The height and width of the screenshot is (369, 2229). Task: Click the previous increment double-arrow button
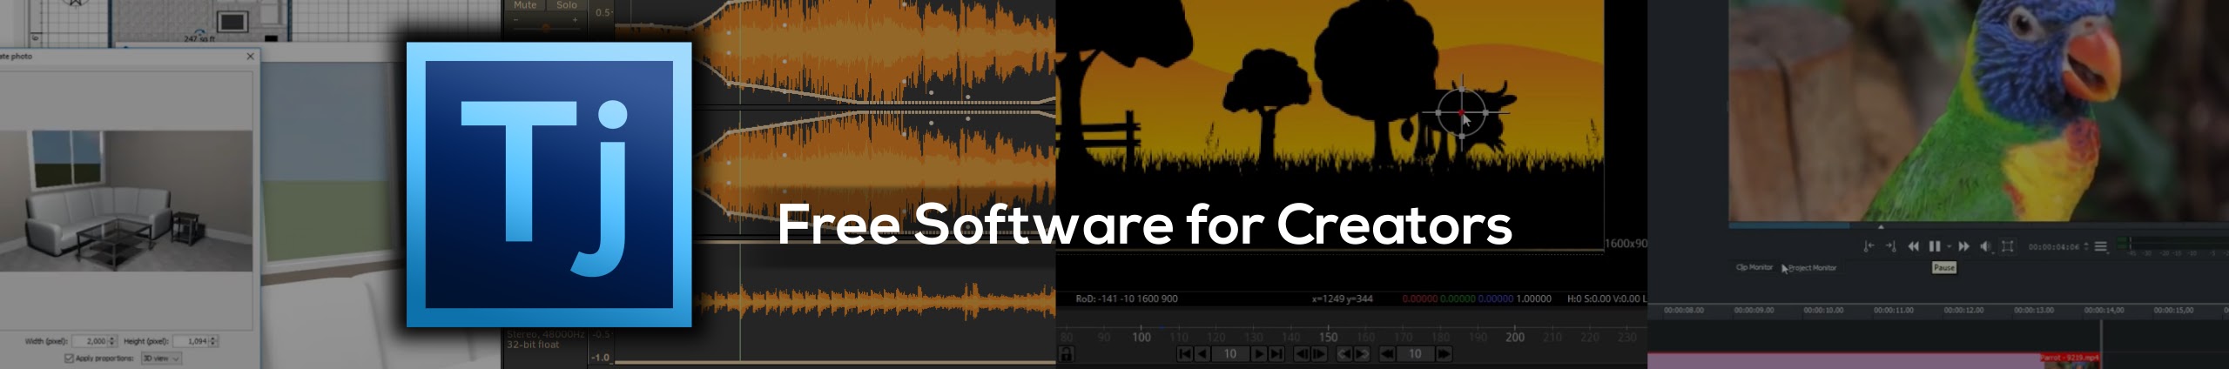1387,354
